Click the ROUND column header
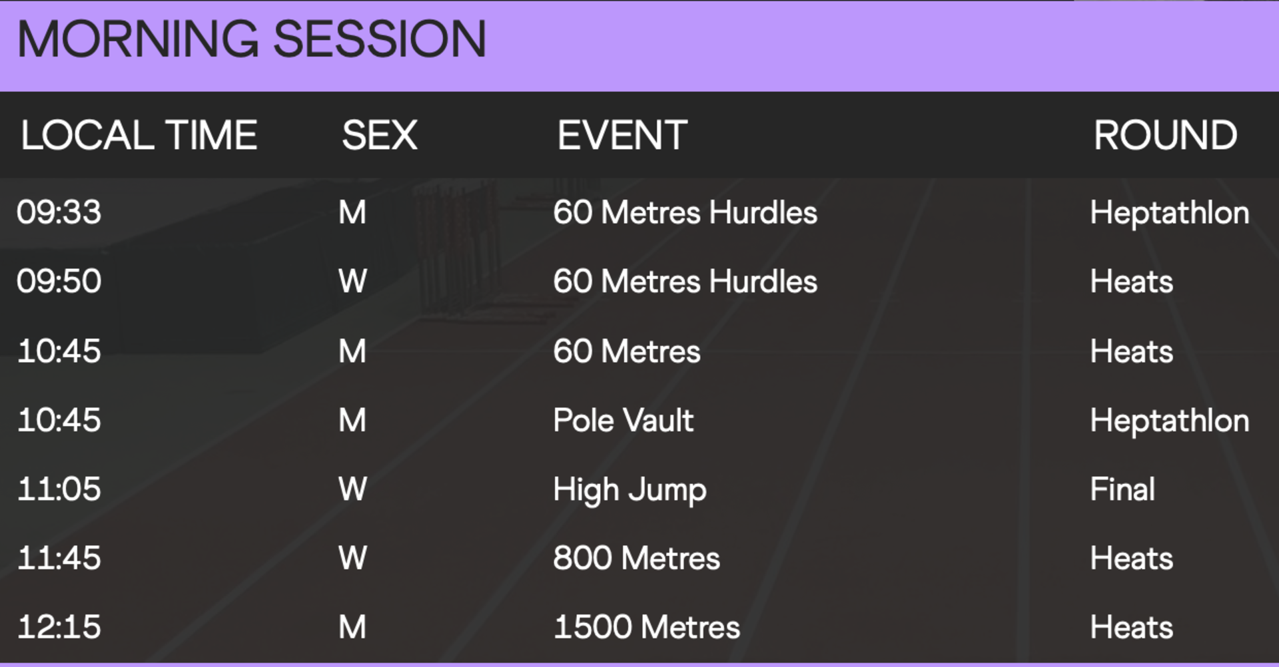The image size is (1279, 667). click(x=1165, y=135)
